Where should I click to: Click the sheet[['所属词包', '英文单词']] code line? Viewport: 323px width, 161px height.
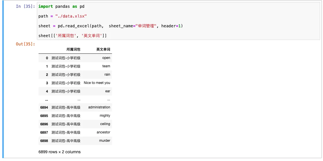(73, 36)
